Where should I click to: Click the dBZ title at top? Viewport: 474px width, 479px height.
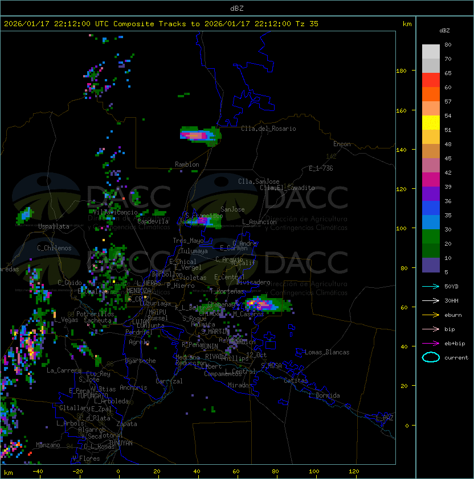pos(237,9)
